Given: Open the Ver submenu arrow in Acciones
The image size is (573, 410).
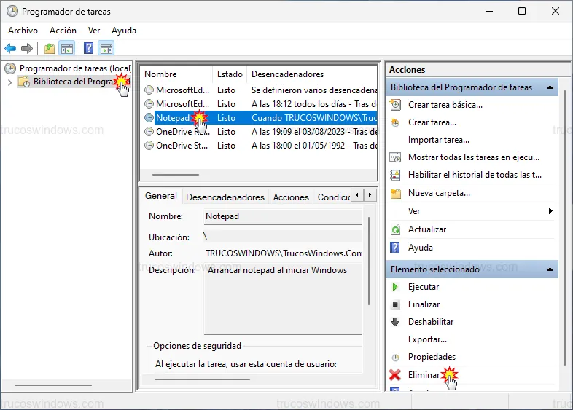Looking at the screenshot, I should click(550, 211).
